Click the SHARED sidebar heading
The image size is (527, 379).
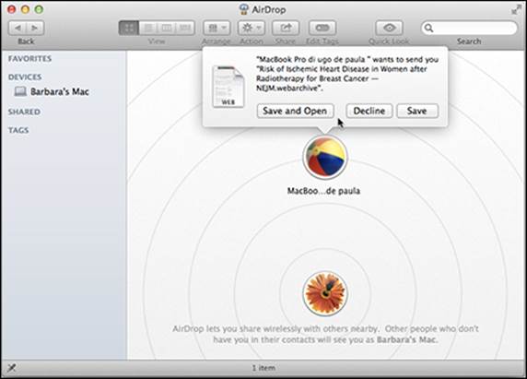click(24, 112)
